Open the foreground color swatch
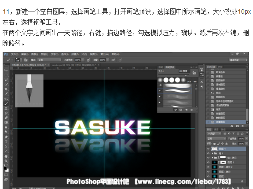This screenshot has height=189, width=253. (x=5, y=168)
